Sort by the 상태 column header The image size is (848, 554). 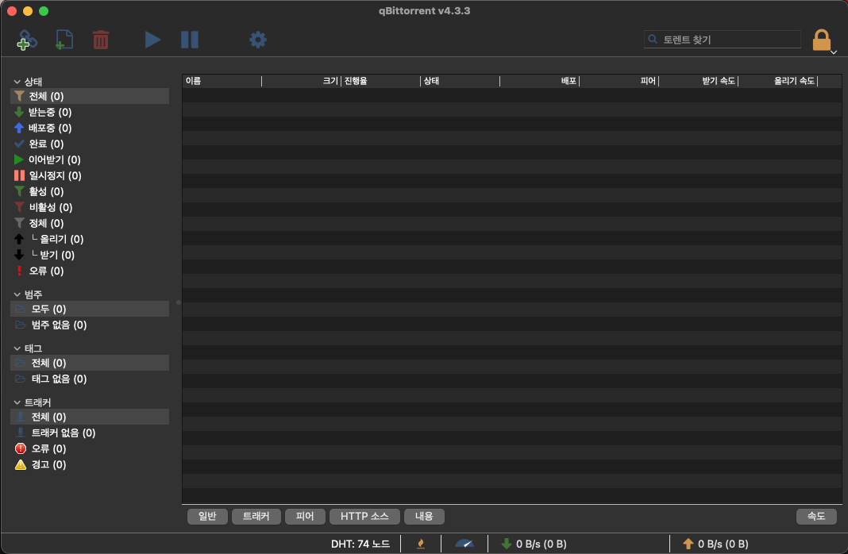tap(461, 81)
